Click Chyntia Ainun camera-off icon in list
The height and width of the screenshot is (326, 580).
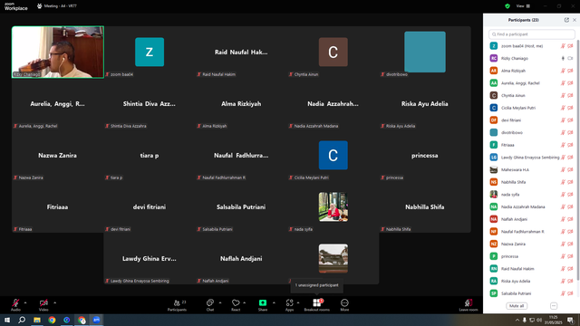[570, 95]
